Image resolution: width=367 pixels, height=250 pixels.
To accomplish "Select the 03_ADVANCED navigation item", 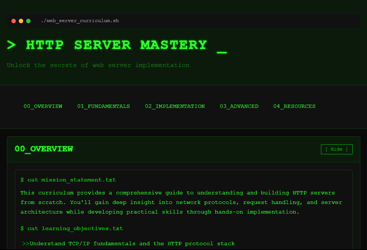I will pos(239,106).
